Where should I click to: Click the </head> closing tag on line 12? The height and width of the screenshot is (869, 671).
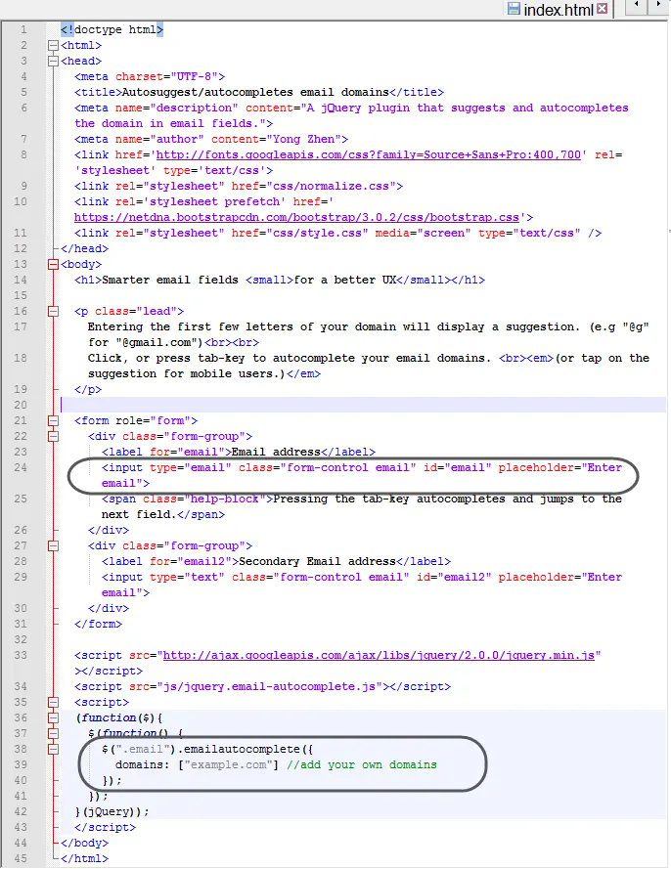tap(84, 249)
